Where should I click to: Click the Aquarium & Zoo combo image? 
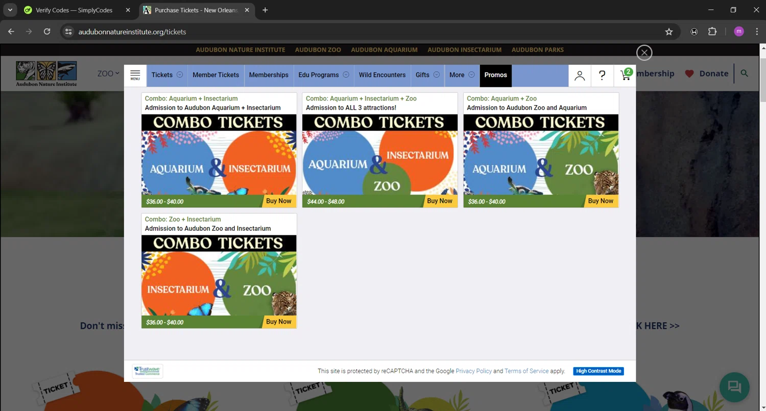541,155
